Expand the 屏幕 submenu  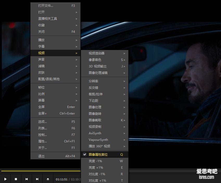tap(55, 100)
